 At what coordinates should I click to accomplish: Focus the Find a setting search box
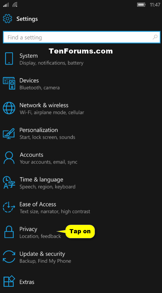[82, 37]
